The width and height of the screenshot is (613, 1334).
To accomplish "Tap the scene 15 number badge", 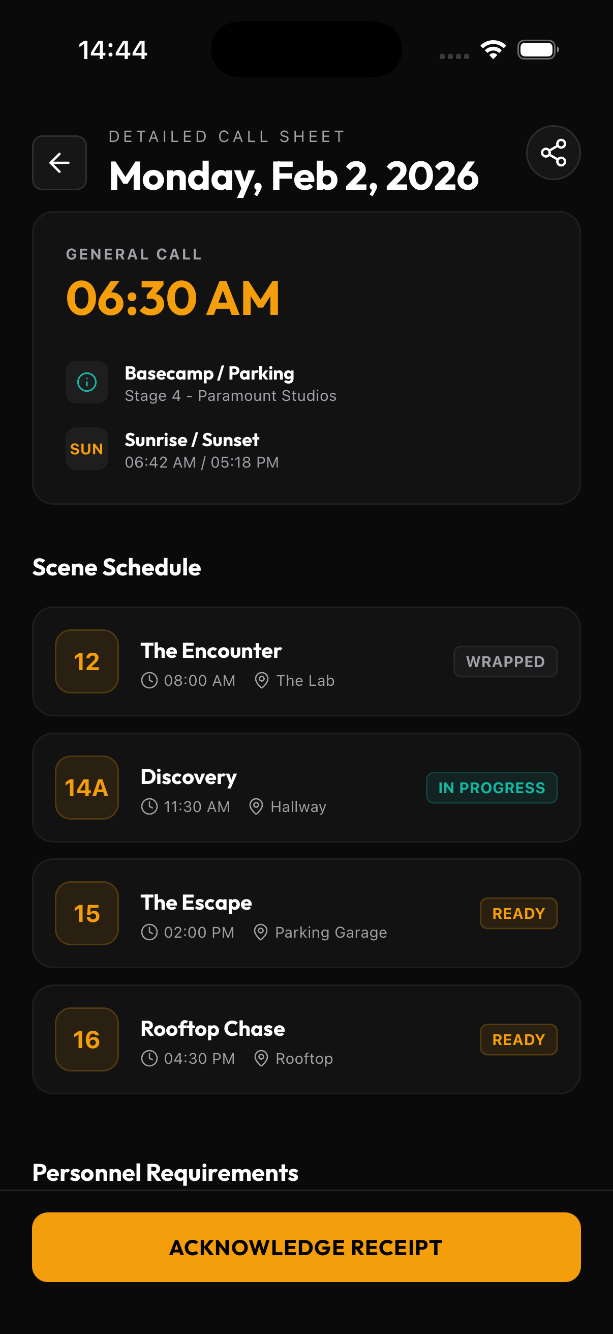I will click(x=87, y=914).
